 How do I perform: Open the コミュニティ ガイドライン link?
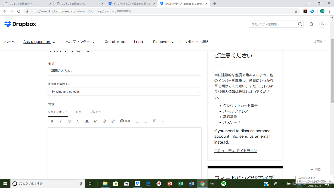click(x=236, y=151)
